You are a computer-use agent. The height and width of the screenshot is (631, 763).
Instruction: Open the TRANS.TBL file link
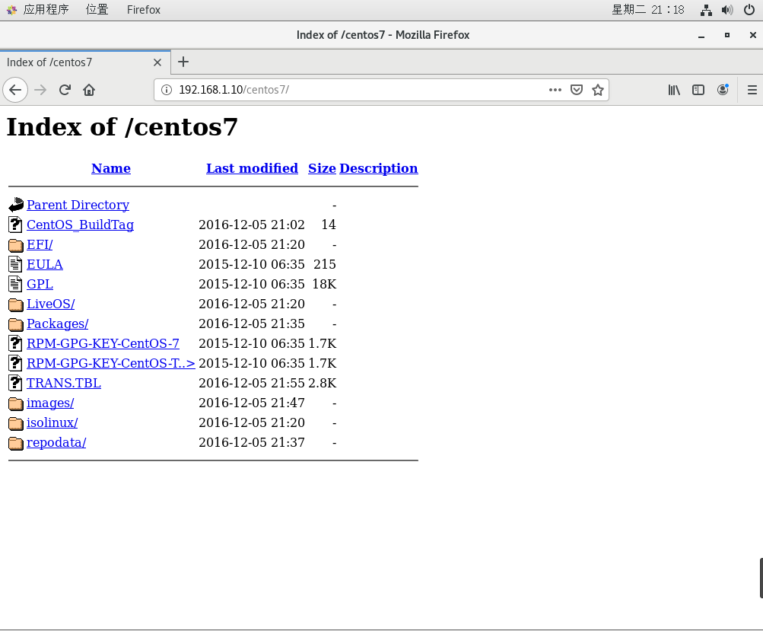[64, 383]
